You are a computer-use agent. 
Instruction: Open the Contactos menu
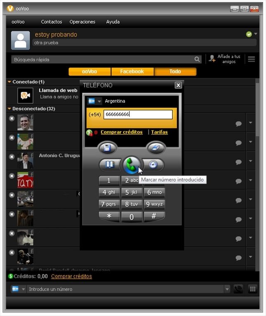click(x=52, y=22)
